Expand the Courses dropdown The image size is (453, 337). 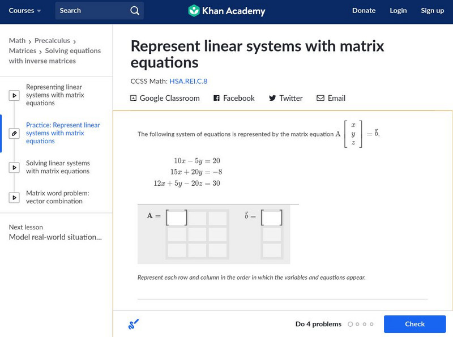[x=25, y=11]
